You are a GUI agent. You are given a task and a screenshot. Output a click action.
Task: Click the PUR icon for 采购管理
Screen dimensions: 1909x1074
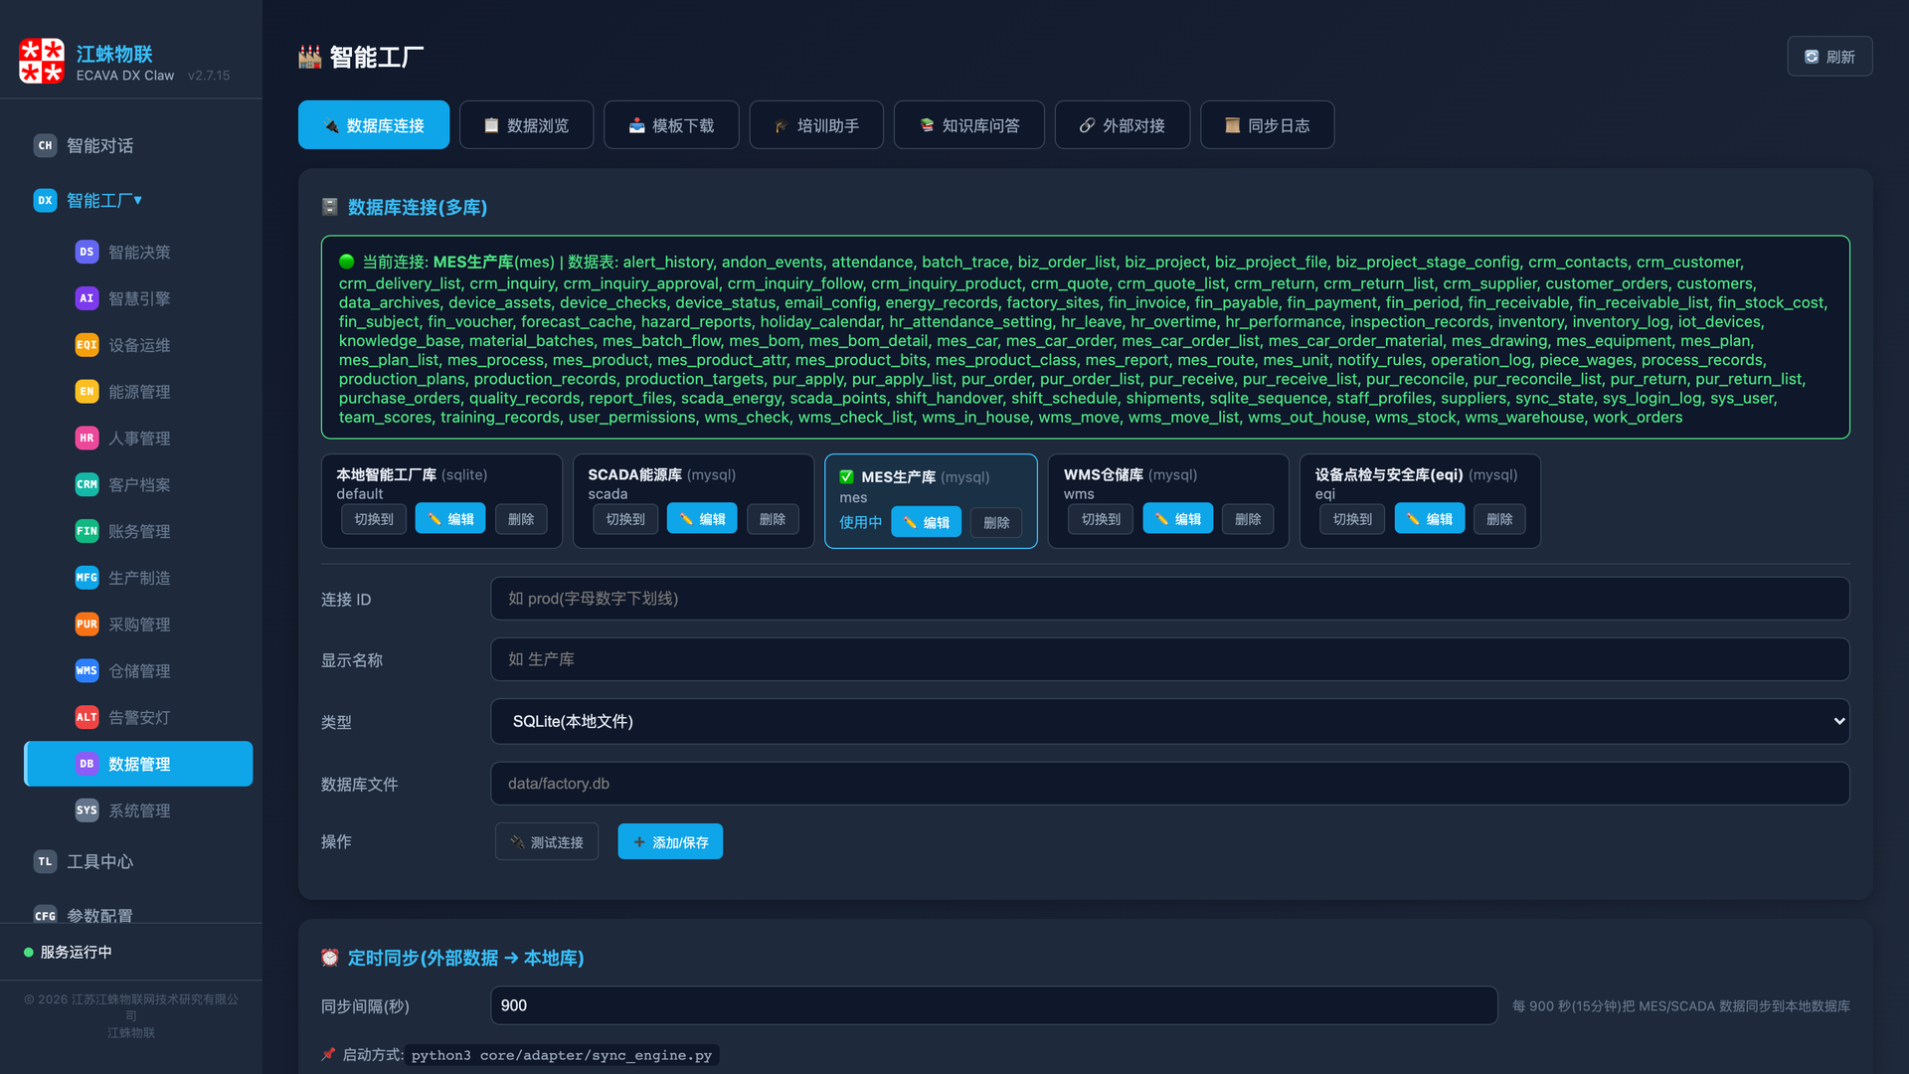click(x=87, y=625)
